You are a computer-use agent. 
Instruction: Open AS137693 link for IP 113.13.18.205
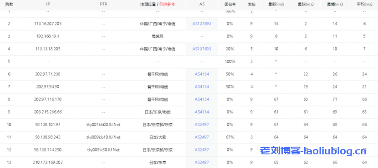202,49
